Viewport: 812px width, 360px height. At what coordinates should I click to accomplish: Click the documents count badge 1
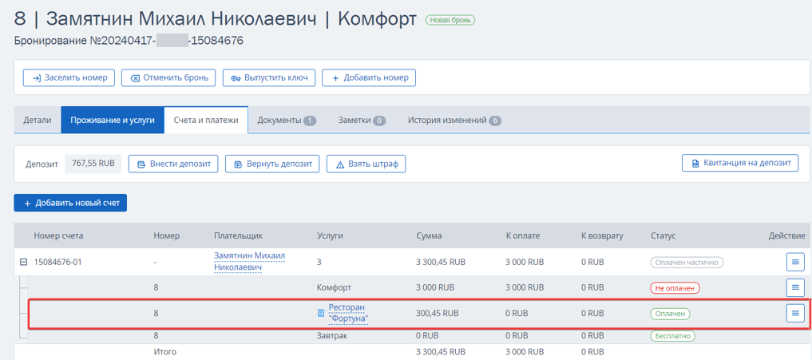(x=310, y=121)
